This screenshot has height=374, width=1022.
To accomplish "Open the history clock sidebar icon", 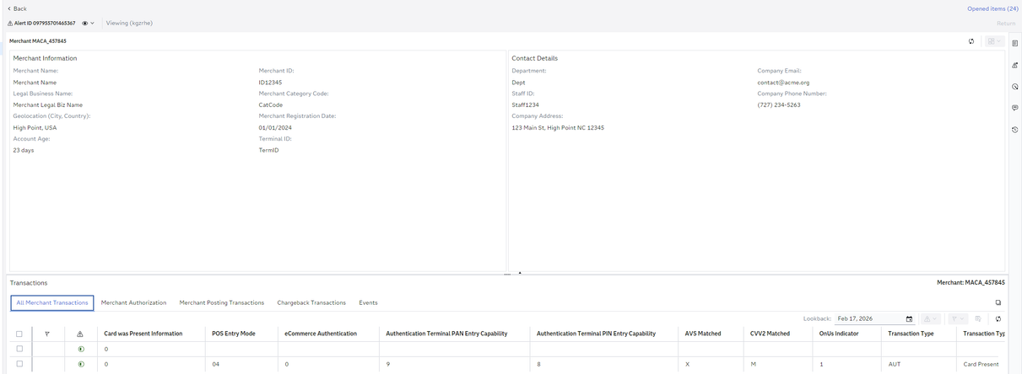I will (x=1014, y=130).
